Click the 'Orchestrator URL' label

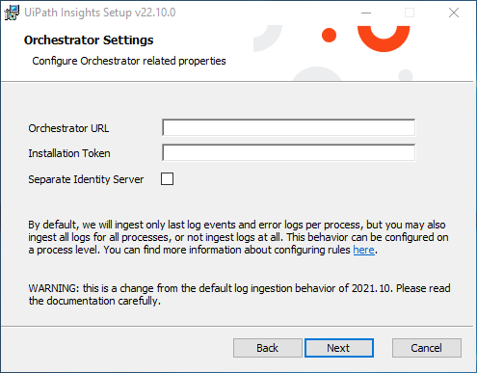click(68, 128)
